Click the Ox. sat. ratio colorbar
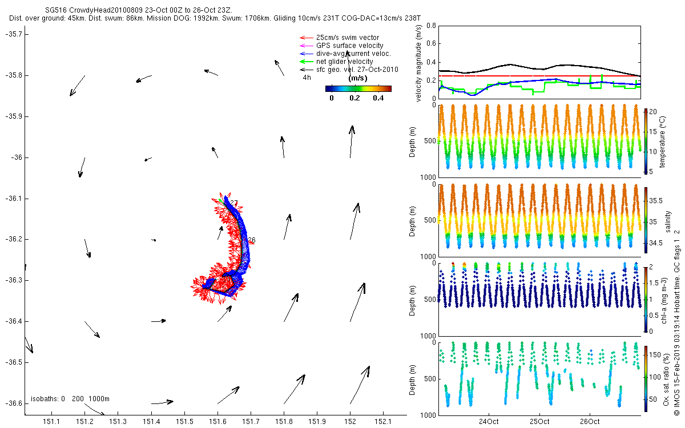 click(x=646, y=378)
